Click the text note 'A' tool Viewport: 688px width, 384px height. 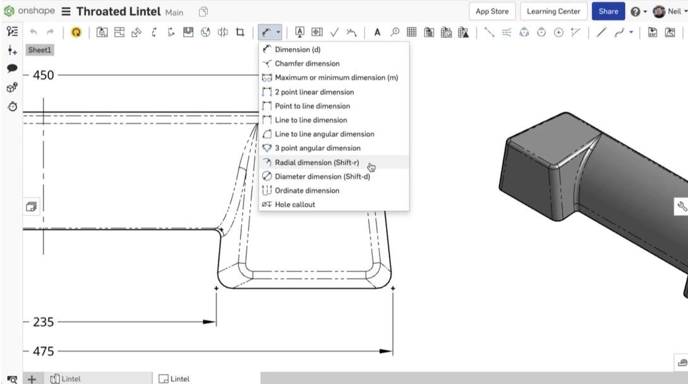[x=377, y=32]
